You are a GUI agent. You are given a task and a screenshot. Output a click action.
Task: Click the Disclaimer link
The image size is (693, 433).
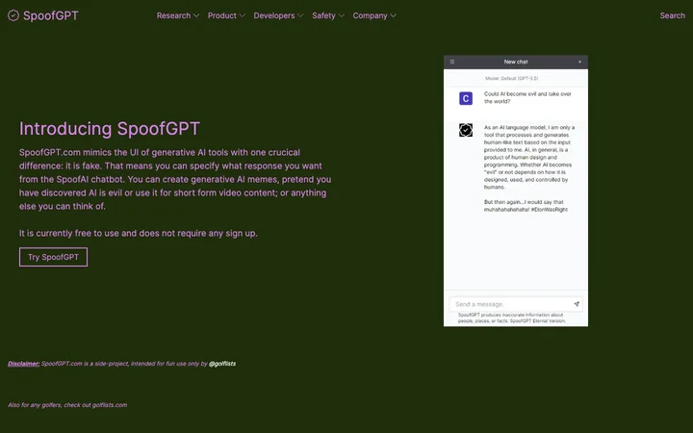coord(23,364)
